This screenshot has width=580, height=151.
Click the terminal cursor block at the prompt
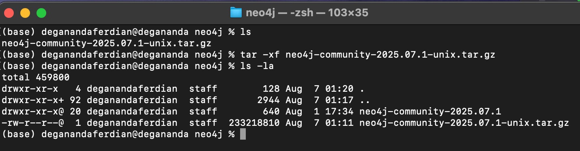tap(243, 134)
